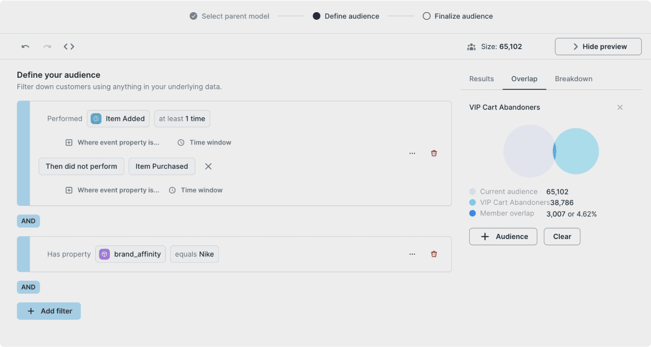Close the VIP Cart Abandoners overlap panel
The image size is (651, 347).
pyautogui.click(x=620, y=107)
